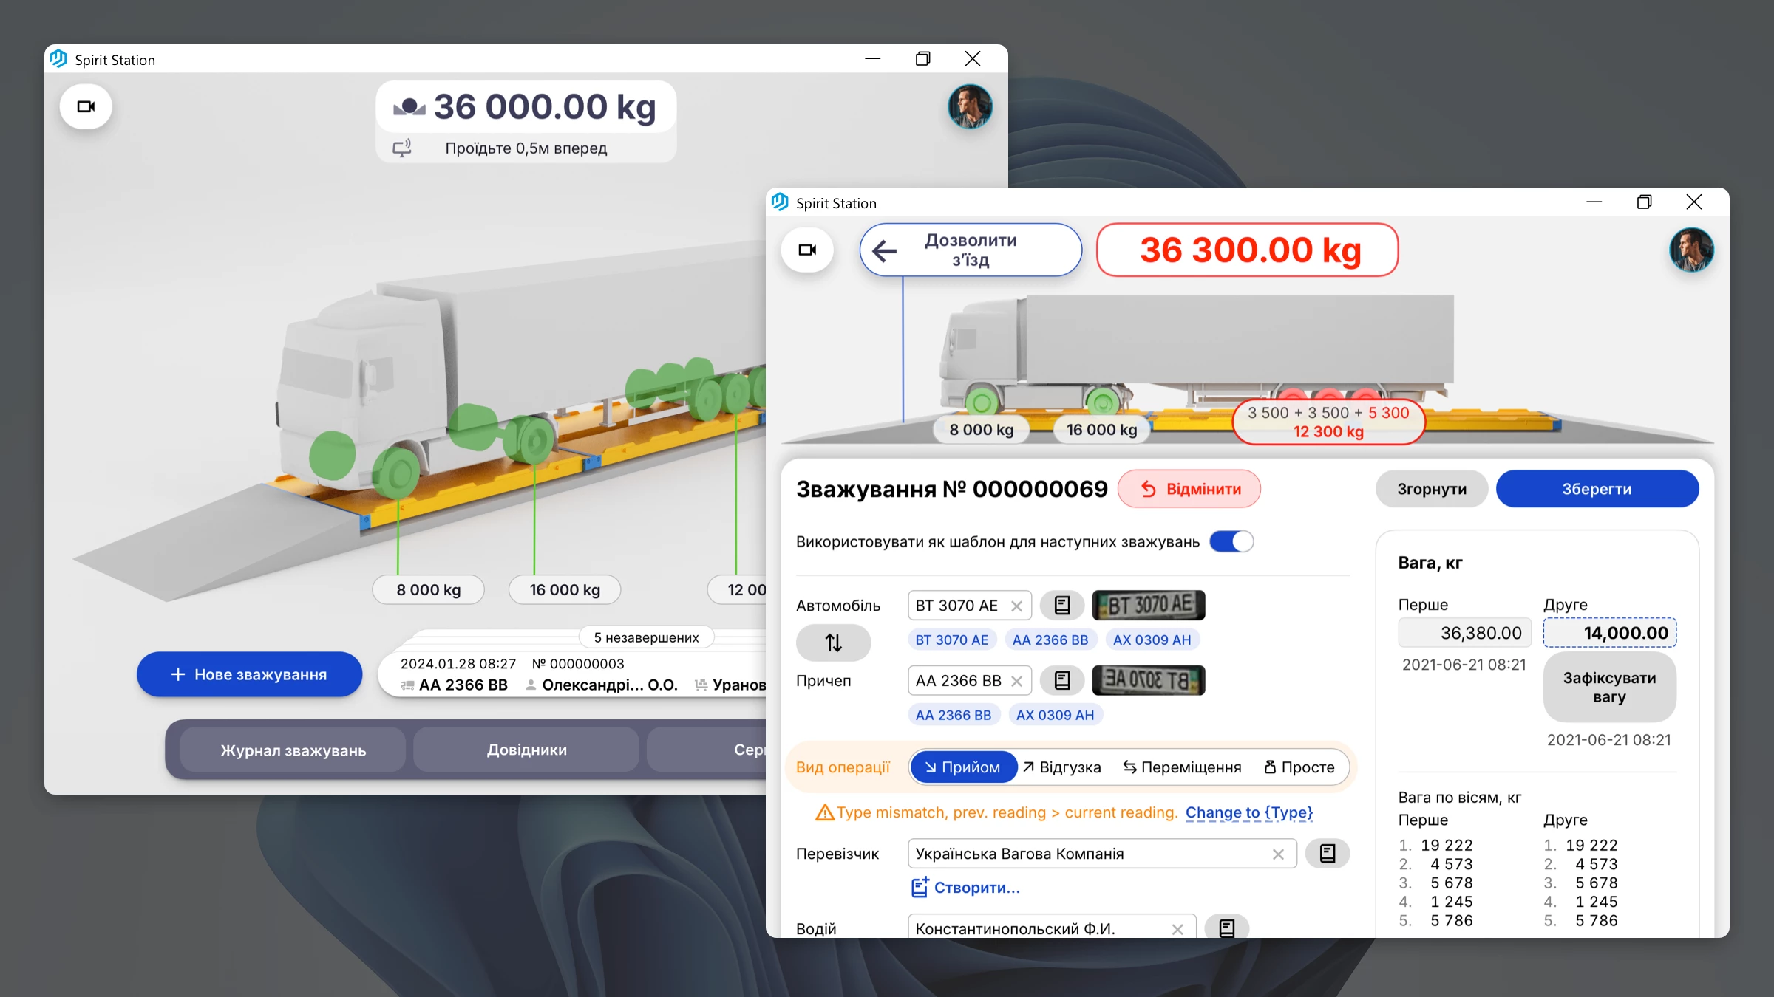Click Згорнути button

click(1432, 489)
